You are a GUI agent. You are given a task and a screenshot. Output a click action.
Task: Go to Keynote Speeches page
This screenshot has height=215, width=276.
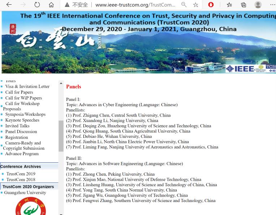(x=22, y=120)
